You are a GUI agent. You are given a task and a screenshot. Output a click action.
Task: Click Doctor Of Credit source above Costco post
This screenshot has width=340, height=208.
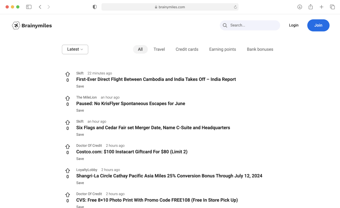tap(89, 146)
